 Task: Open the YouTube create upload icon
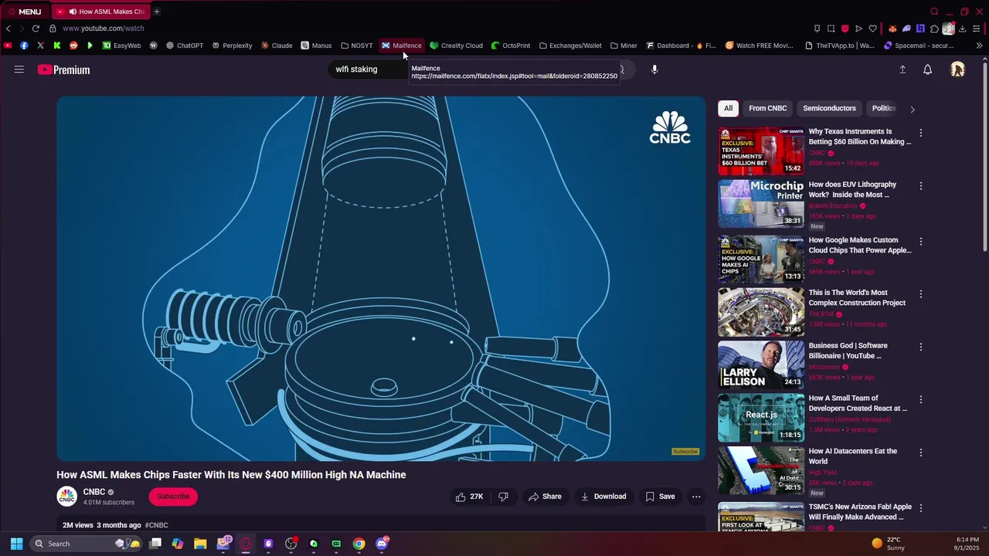pos(902,69)
